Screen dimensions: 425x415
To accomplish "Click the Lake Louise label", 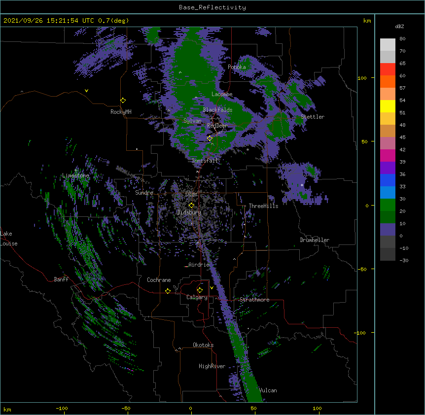I will point(9,239).
